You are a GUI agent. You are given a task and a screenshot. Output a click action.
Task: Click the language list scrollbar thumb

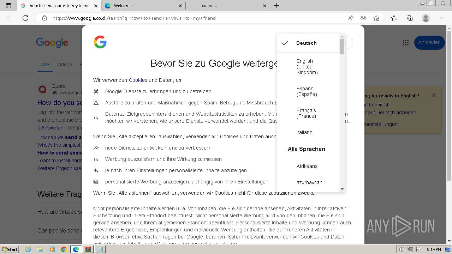(x=342, y=47)
